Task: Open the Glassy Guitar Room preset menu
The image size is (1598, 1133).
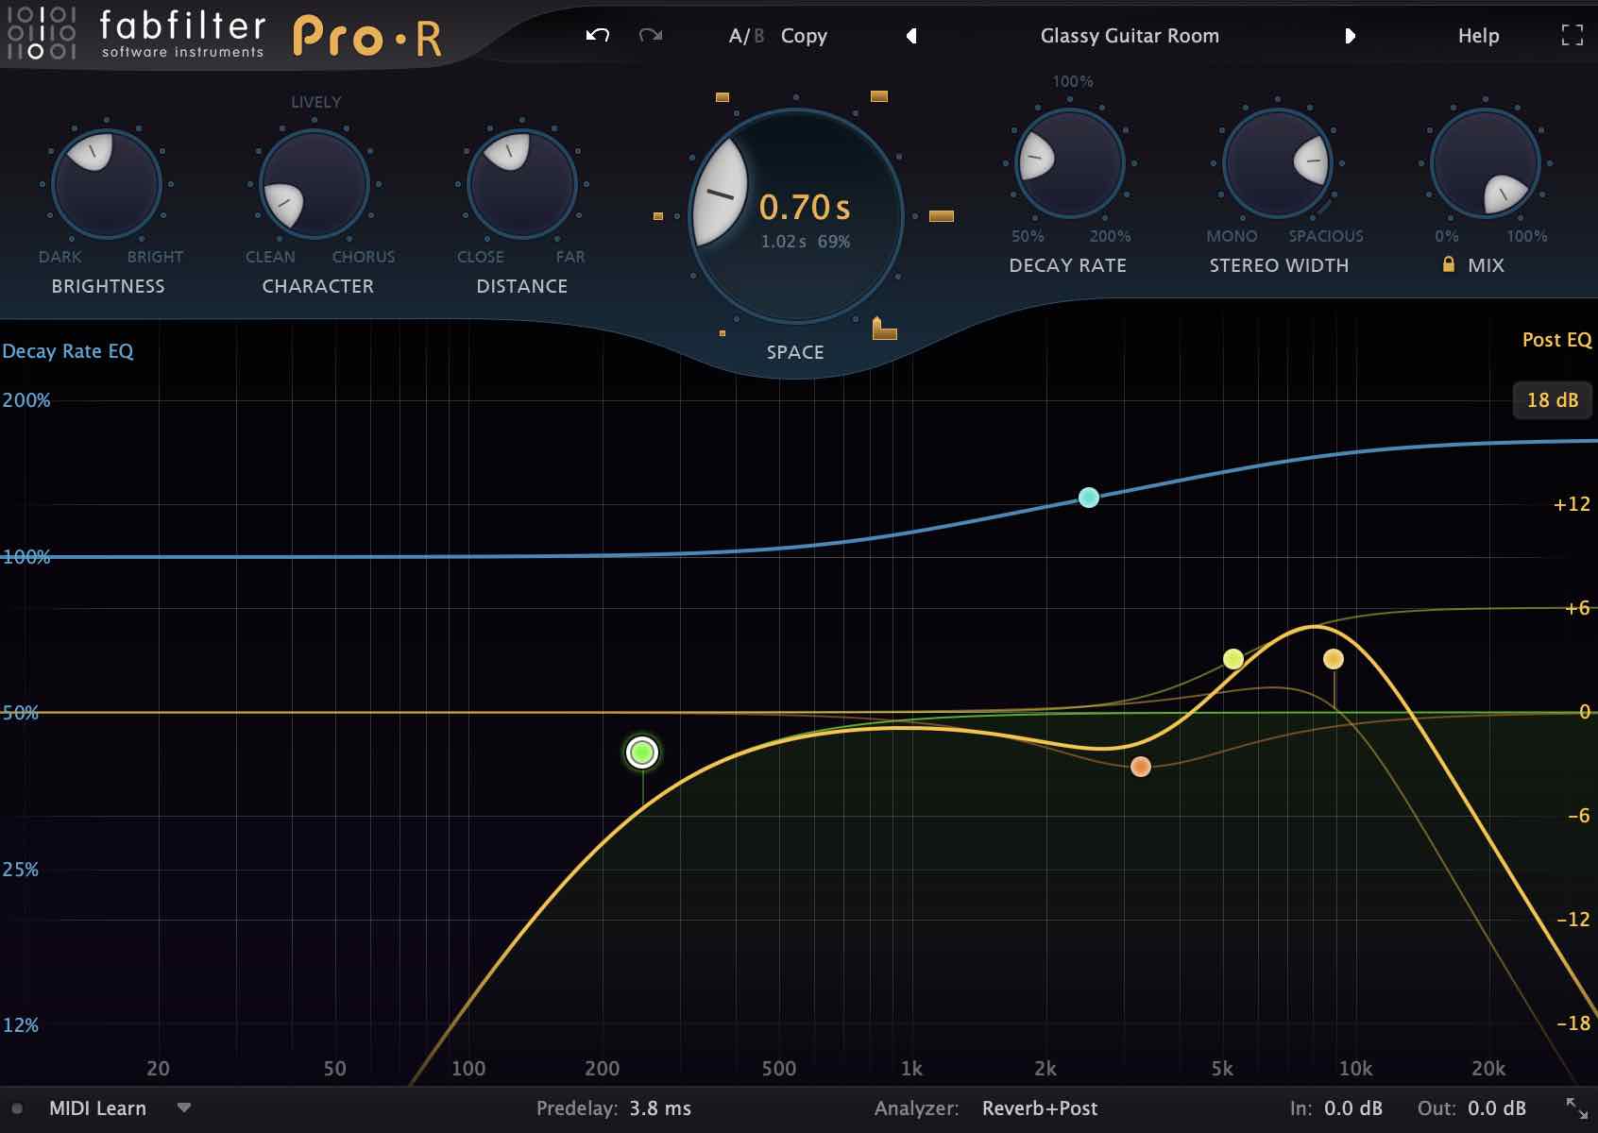Action: [1130, 36]
